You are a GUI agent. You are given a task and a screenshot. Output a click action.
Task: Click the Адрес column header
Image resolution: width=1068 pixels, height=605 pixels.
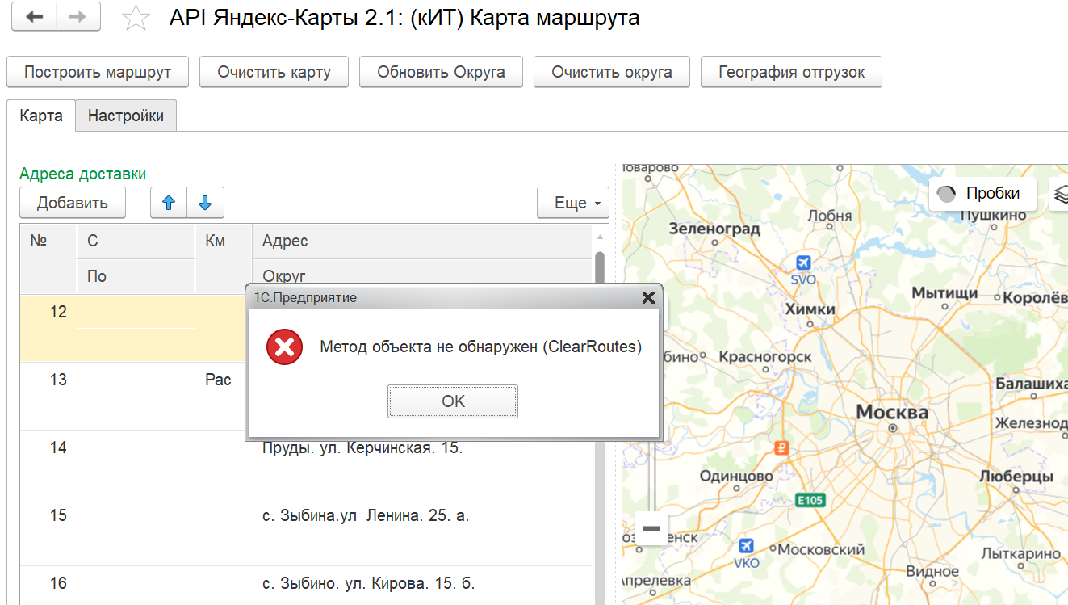pyautogui.click(x=422, y=241)
